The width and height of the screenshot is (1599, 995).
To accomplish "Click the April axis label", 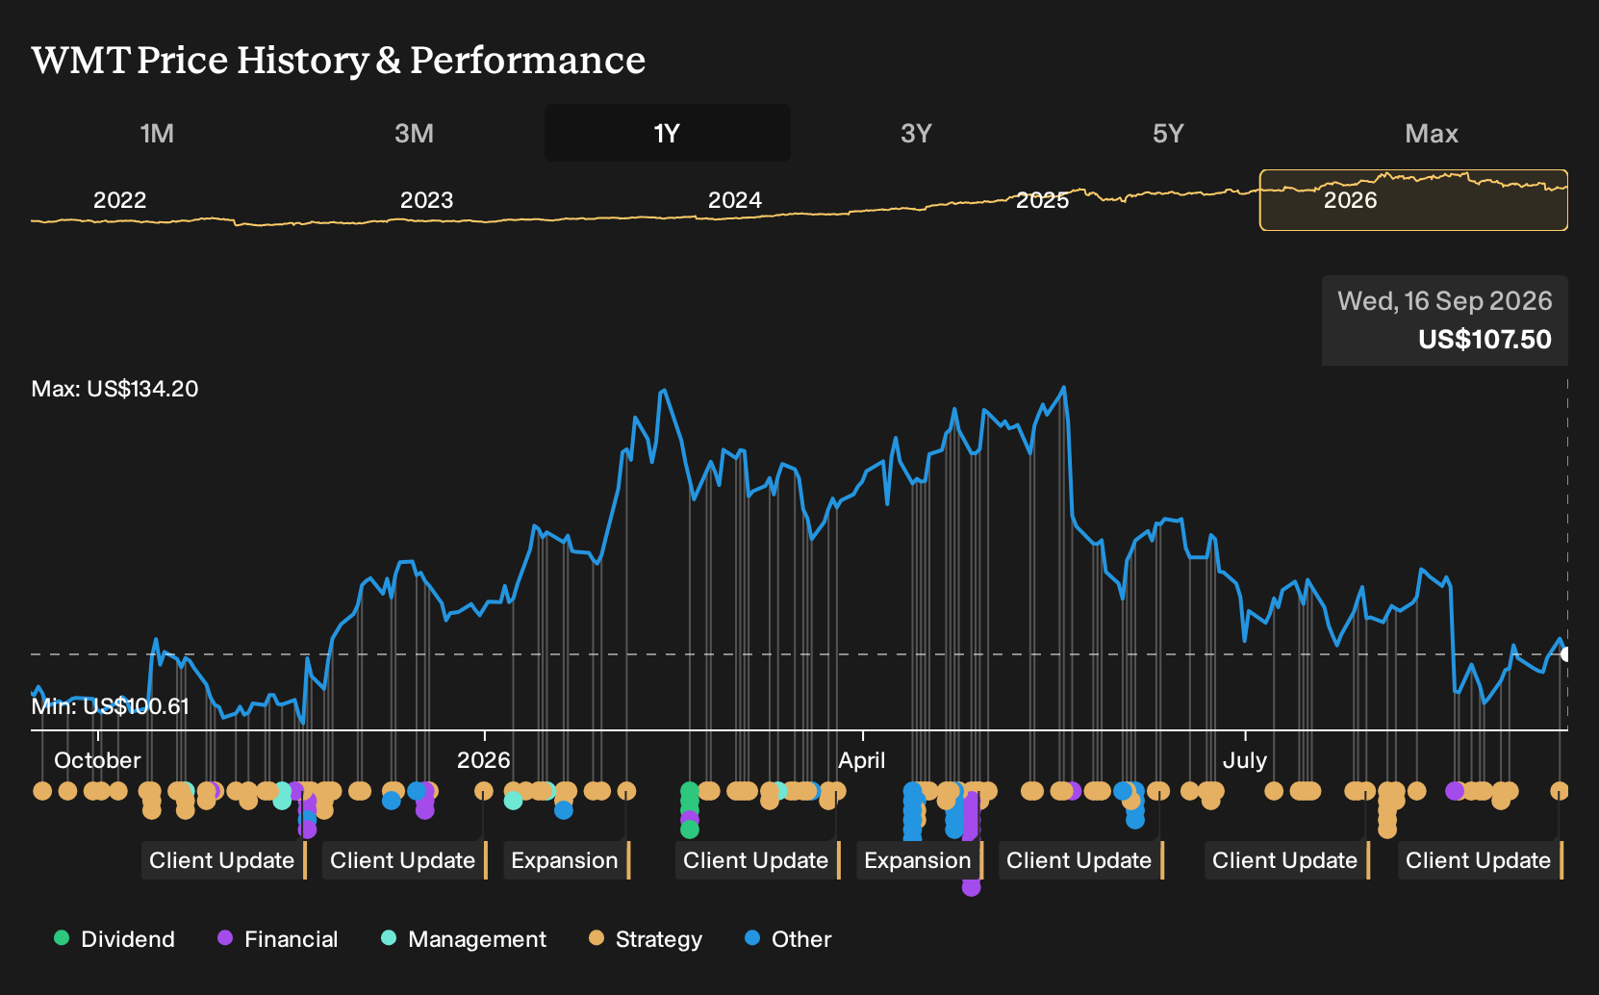I will click(861, 760).
